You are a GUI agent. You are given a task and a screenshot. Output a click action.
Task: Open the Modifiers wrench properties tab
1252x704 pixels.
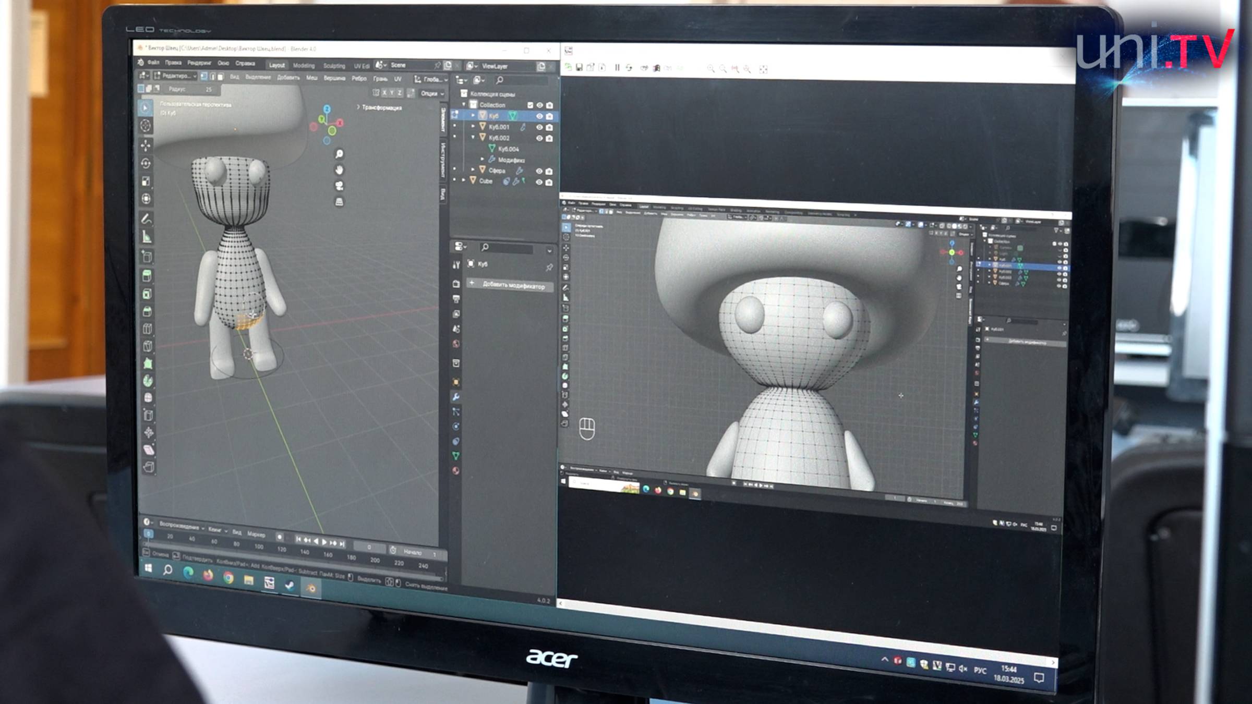[456, 397]
